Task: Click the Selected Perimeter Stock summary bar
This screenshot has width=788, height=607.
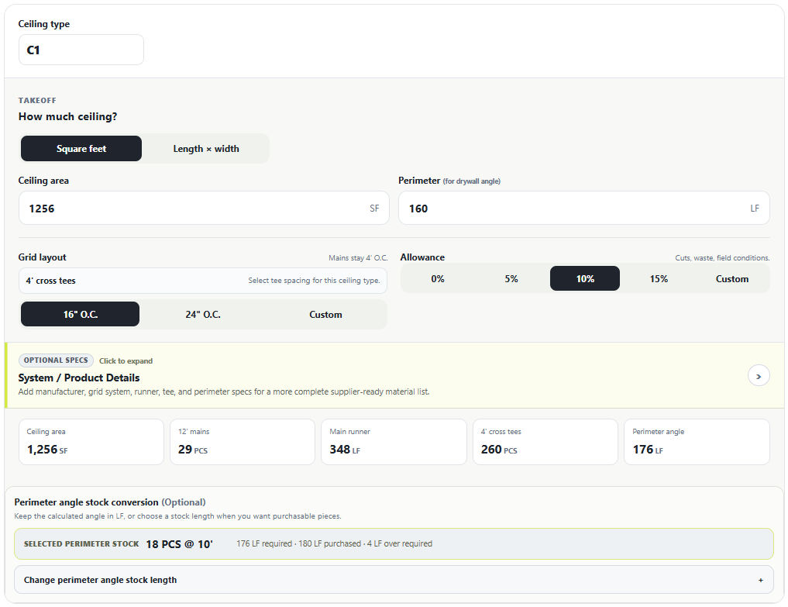Action: pos(394,543)
